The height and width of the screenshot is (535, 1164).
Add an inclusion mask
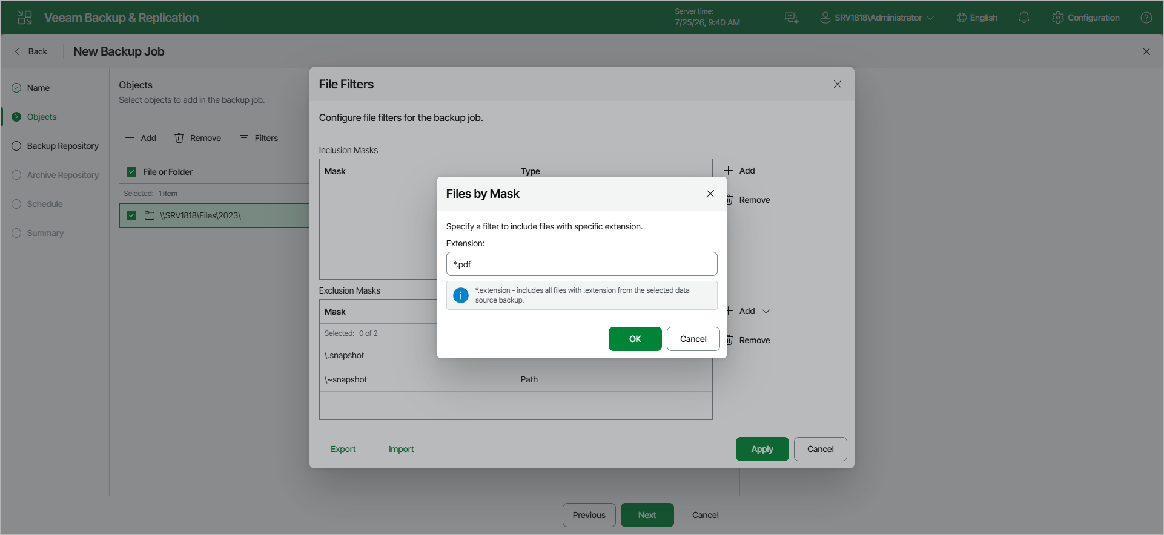coord(739,171)
